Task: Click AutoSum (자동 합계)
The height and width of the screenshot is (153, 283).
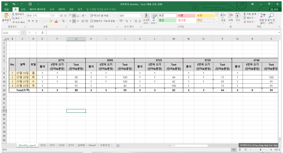Action: point(249,14)
